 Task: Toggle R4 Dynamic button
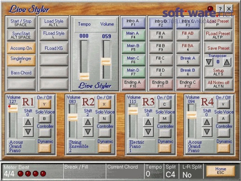click(x=223, y=148)
